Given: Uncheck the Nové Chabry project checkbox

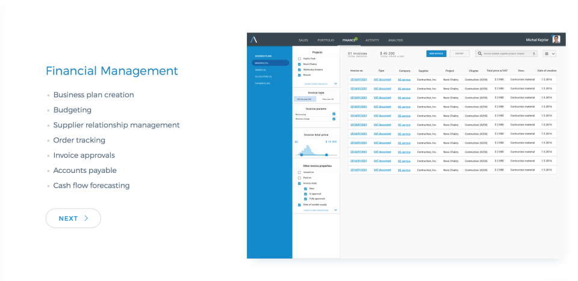Looking at the screenshot, I should pos(299,64).
